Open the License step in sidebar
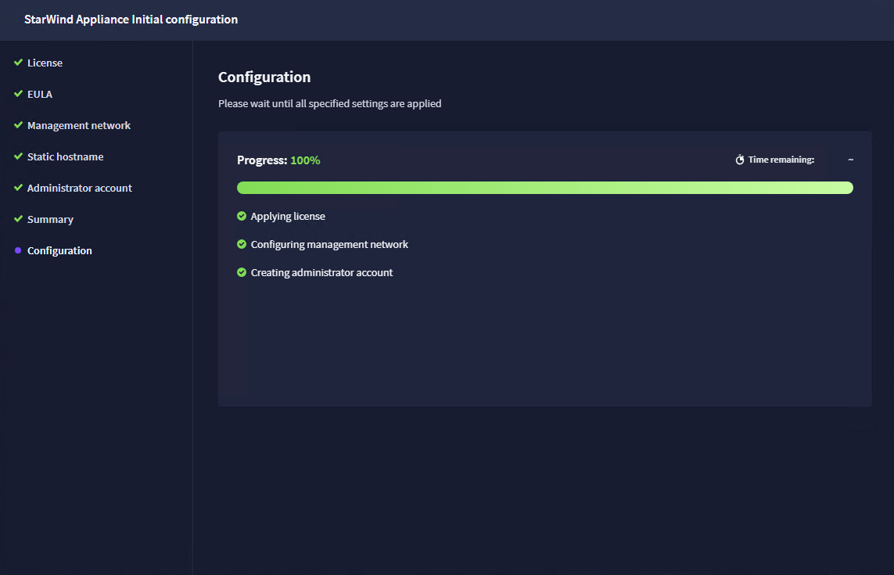 [45, 63]
